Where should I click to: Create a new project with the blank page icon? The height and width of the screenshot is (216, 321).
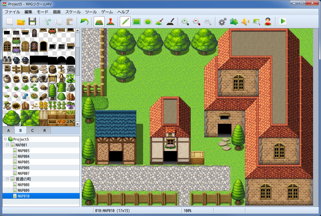(9, 21)
